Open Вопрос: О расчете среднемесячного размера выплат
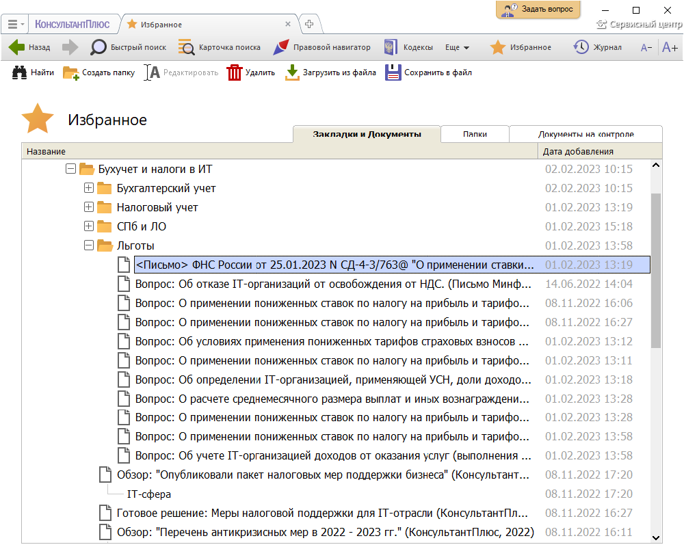 coord(332,399)
